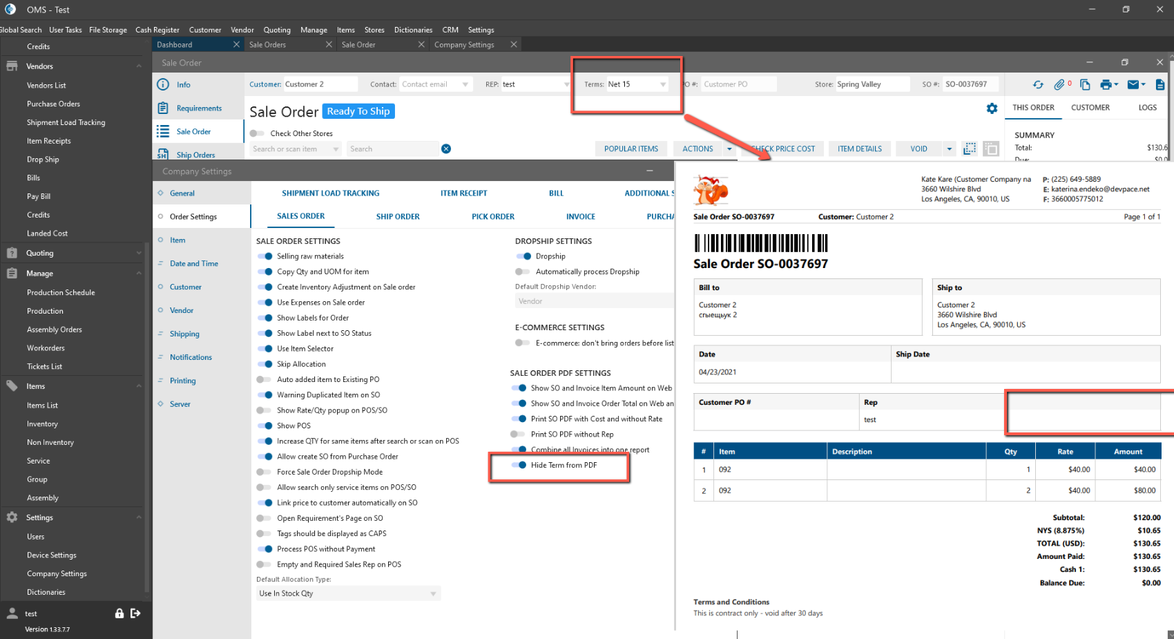Toggle Hide Term from PDF switch
Viewport: 1174px width, 639px height.
tap(519, 465)
